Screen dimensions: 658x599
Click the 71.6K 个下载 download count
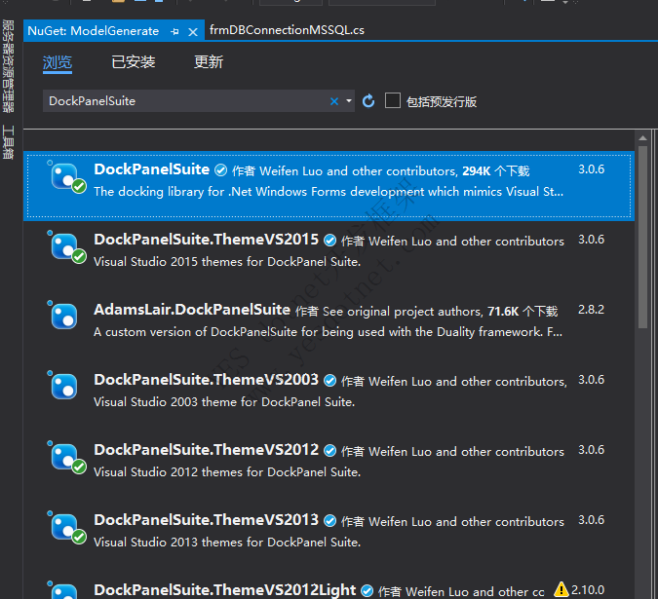523,312
